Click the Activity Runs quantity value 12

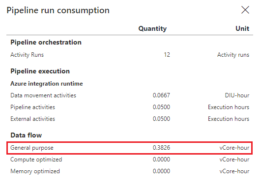[x=167, y=55]
